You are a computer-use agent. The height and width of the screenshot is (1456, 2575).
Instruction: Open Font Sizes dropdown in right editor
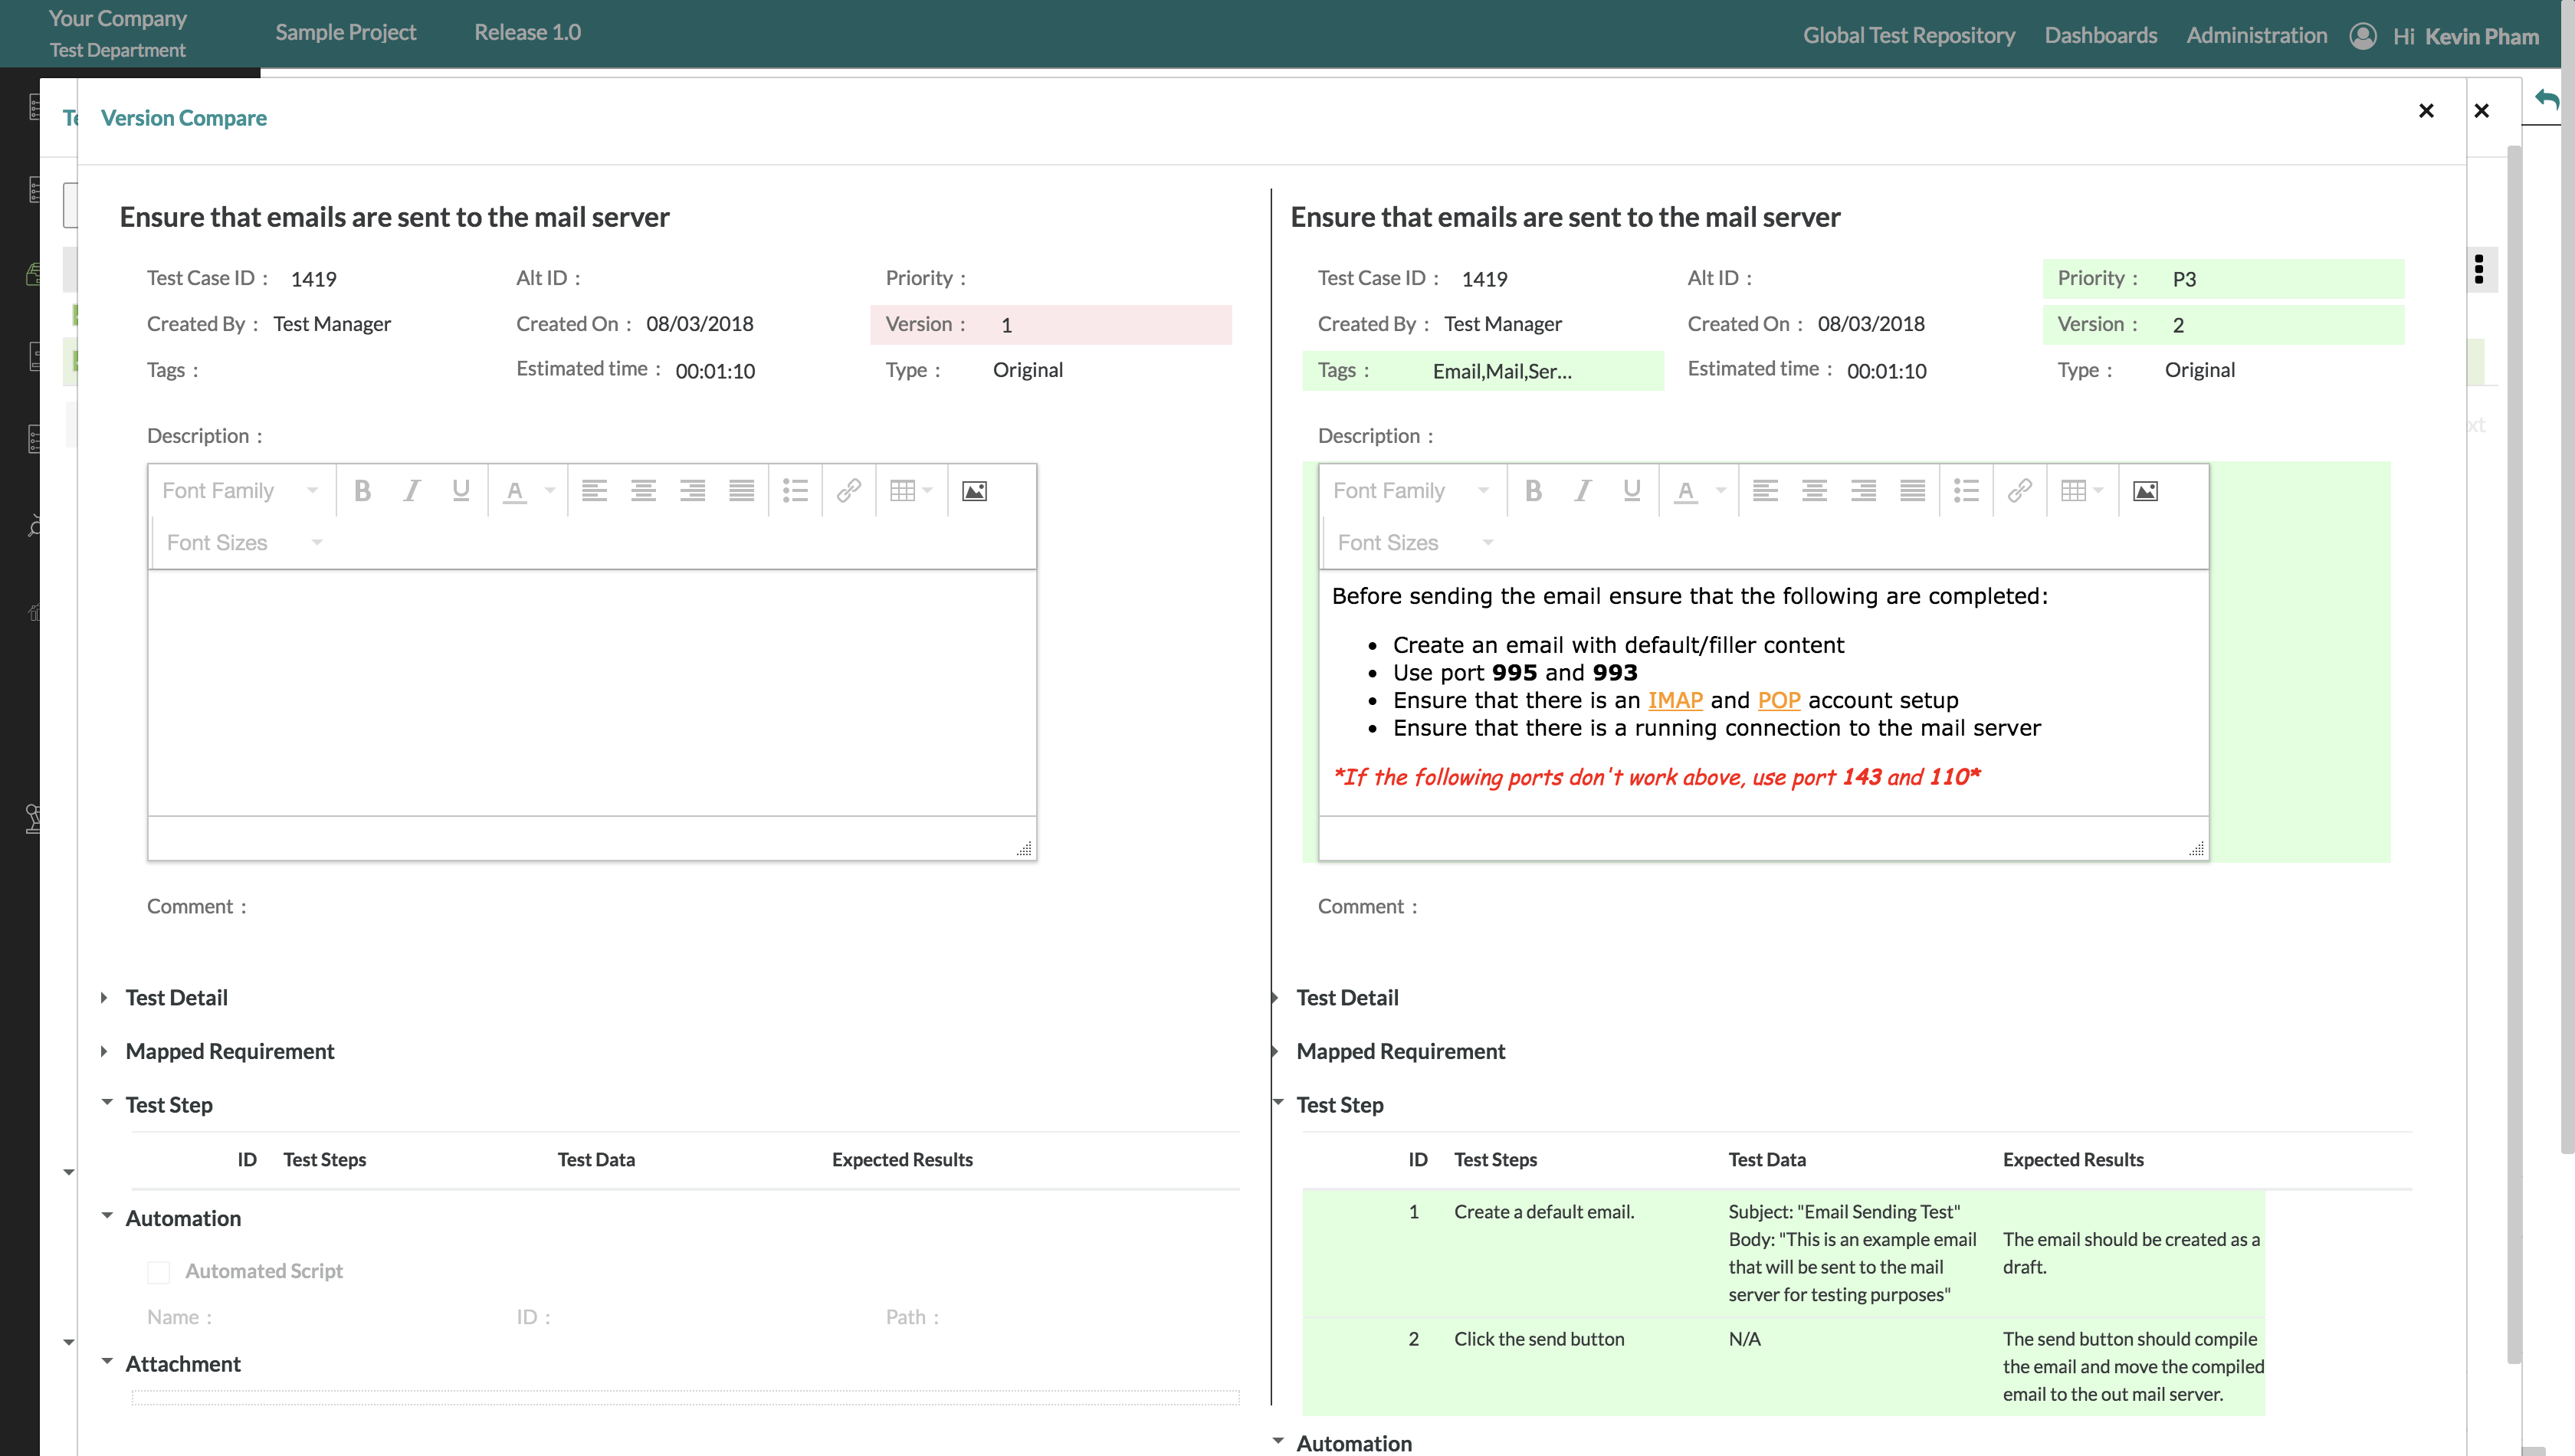[x=1414, y=543]
